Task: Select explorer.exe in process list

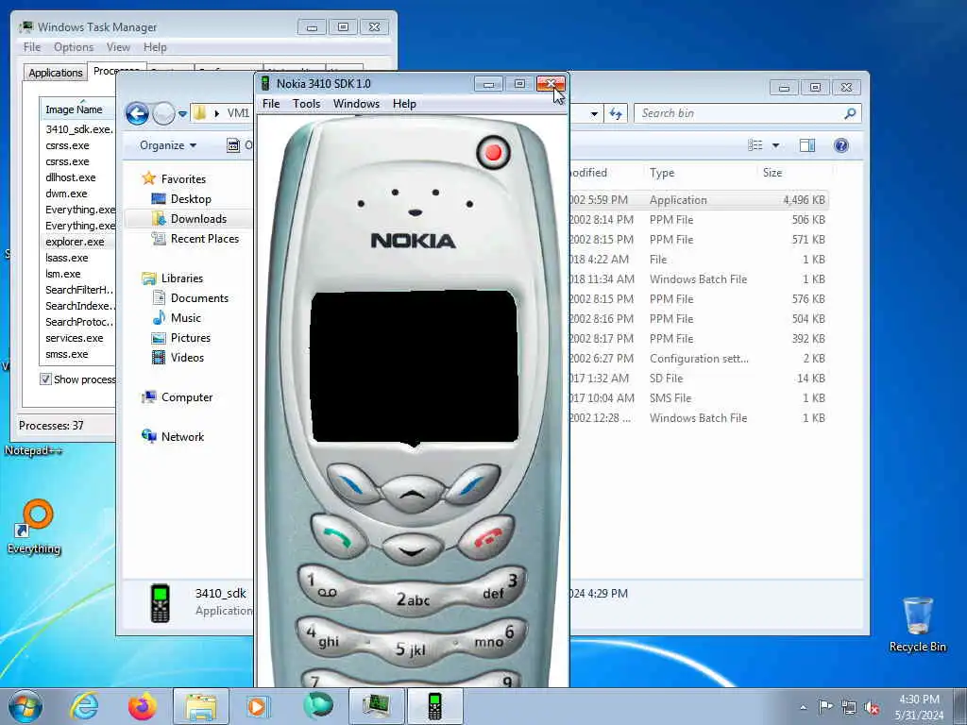Action: click(x=75, y=242)
